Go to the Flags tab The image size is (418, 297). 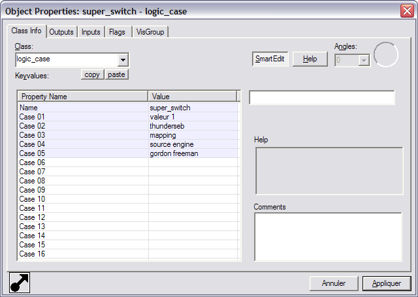[118, 32]
